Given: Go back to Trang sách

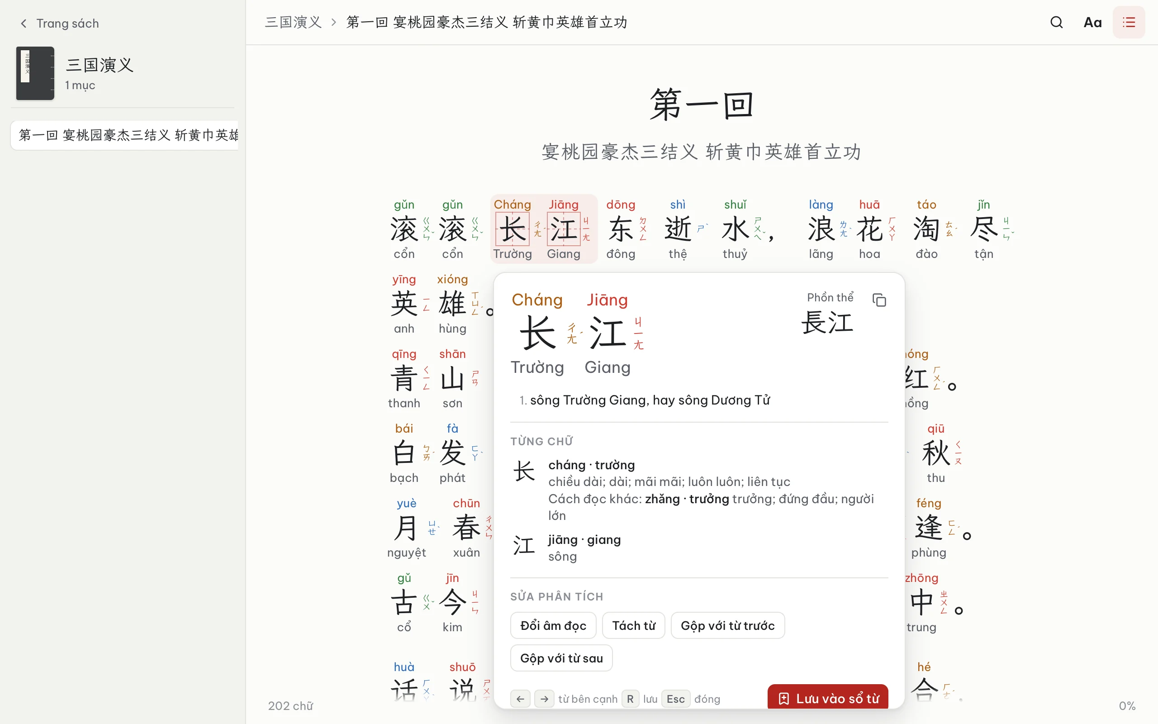Looking at the screenshot, I should 59,24.
